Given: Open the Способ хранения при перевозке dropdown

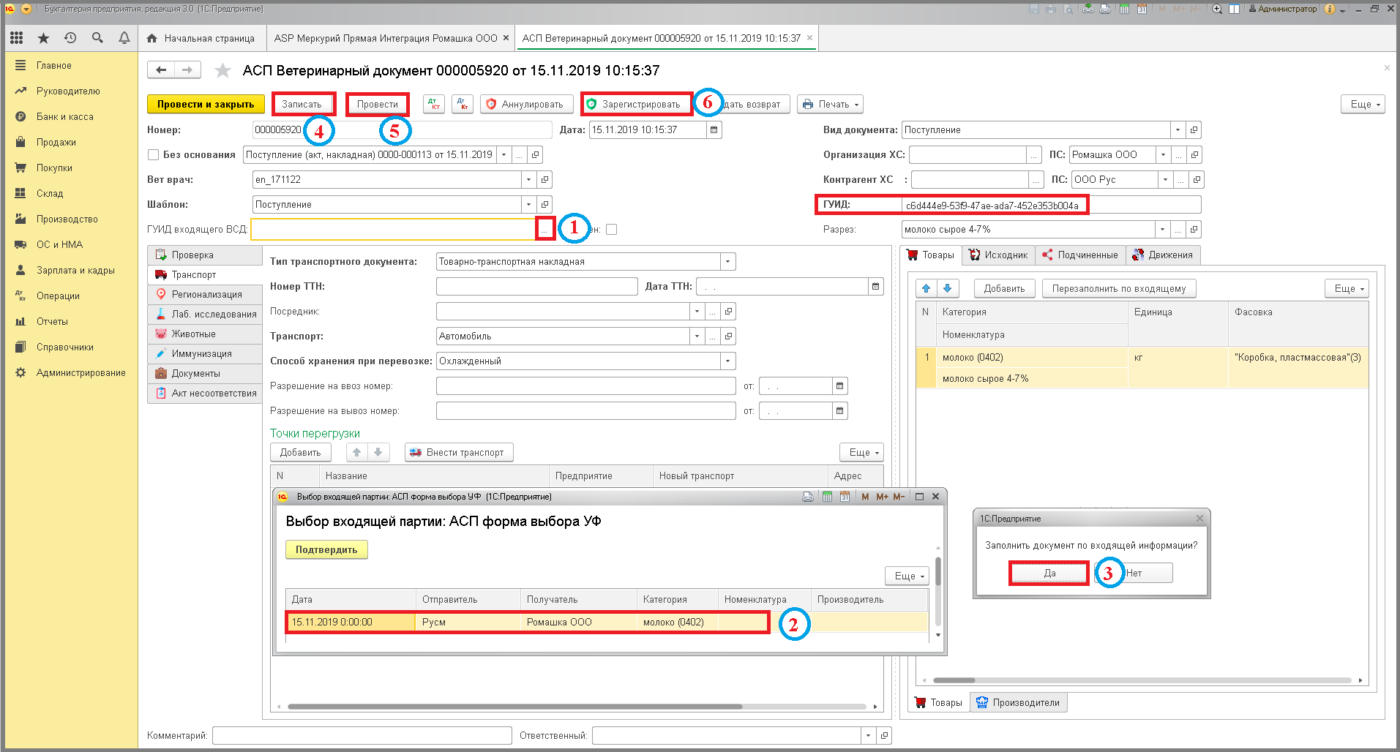Looking at the screenshot, I should (727, 361).
